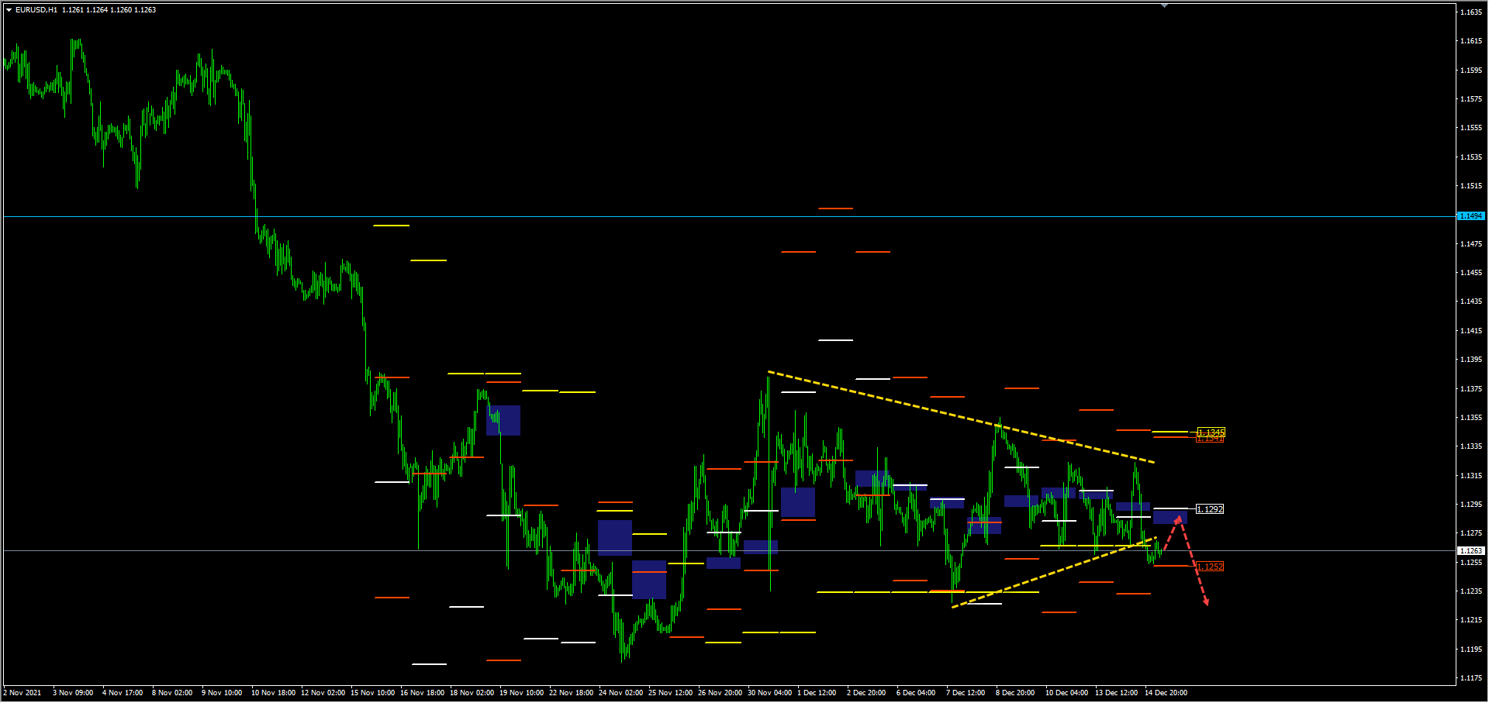Image resolution: width=1489 pixels, height=703 pixels.
Task: Click the 8 Dec 20:00 time label
Action: pyautogui.click(x=1015, y=693)
